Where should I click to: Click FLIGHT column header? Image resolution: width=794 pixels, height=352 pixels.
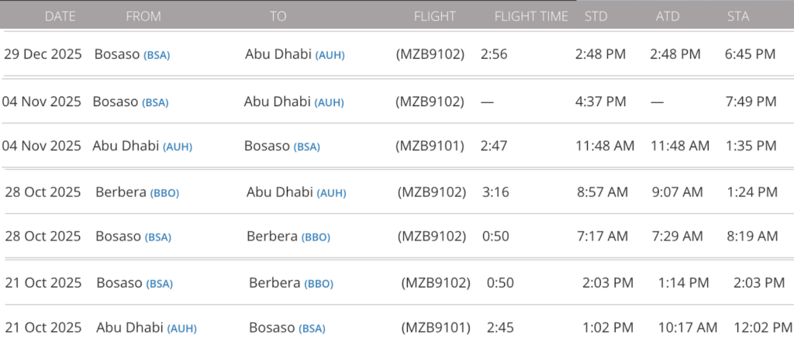pos(435,16)
